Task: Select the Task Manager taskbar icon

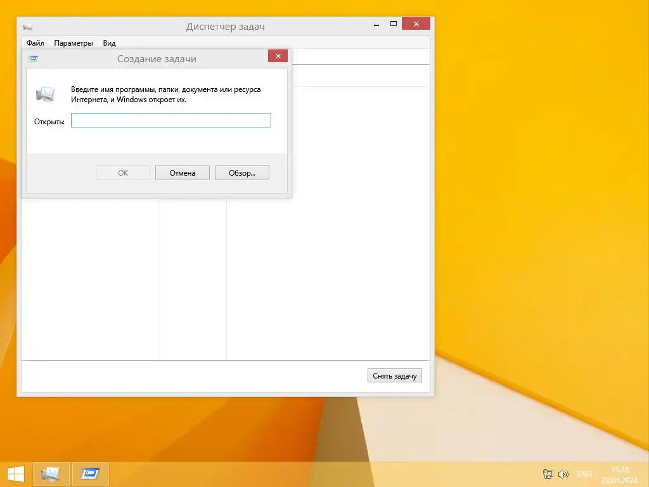Action: pyautogui.click(x=51, y=474)
